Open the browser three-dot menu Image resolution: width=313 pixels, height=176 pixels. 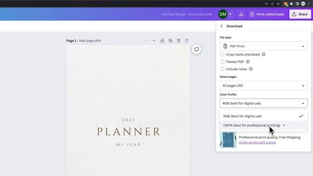(309, 3)
